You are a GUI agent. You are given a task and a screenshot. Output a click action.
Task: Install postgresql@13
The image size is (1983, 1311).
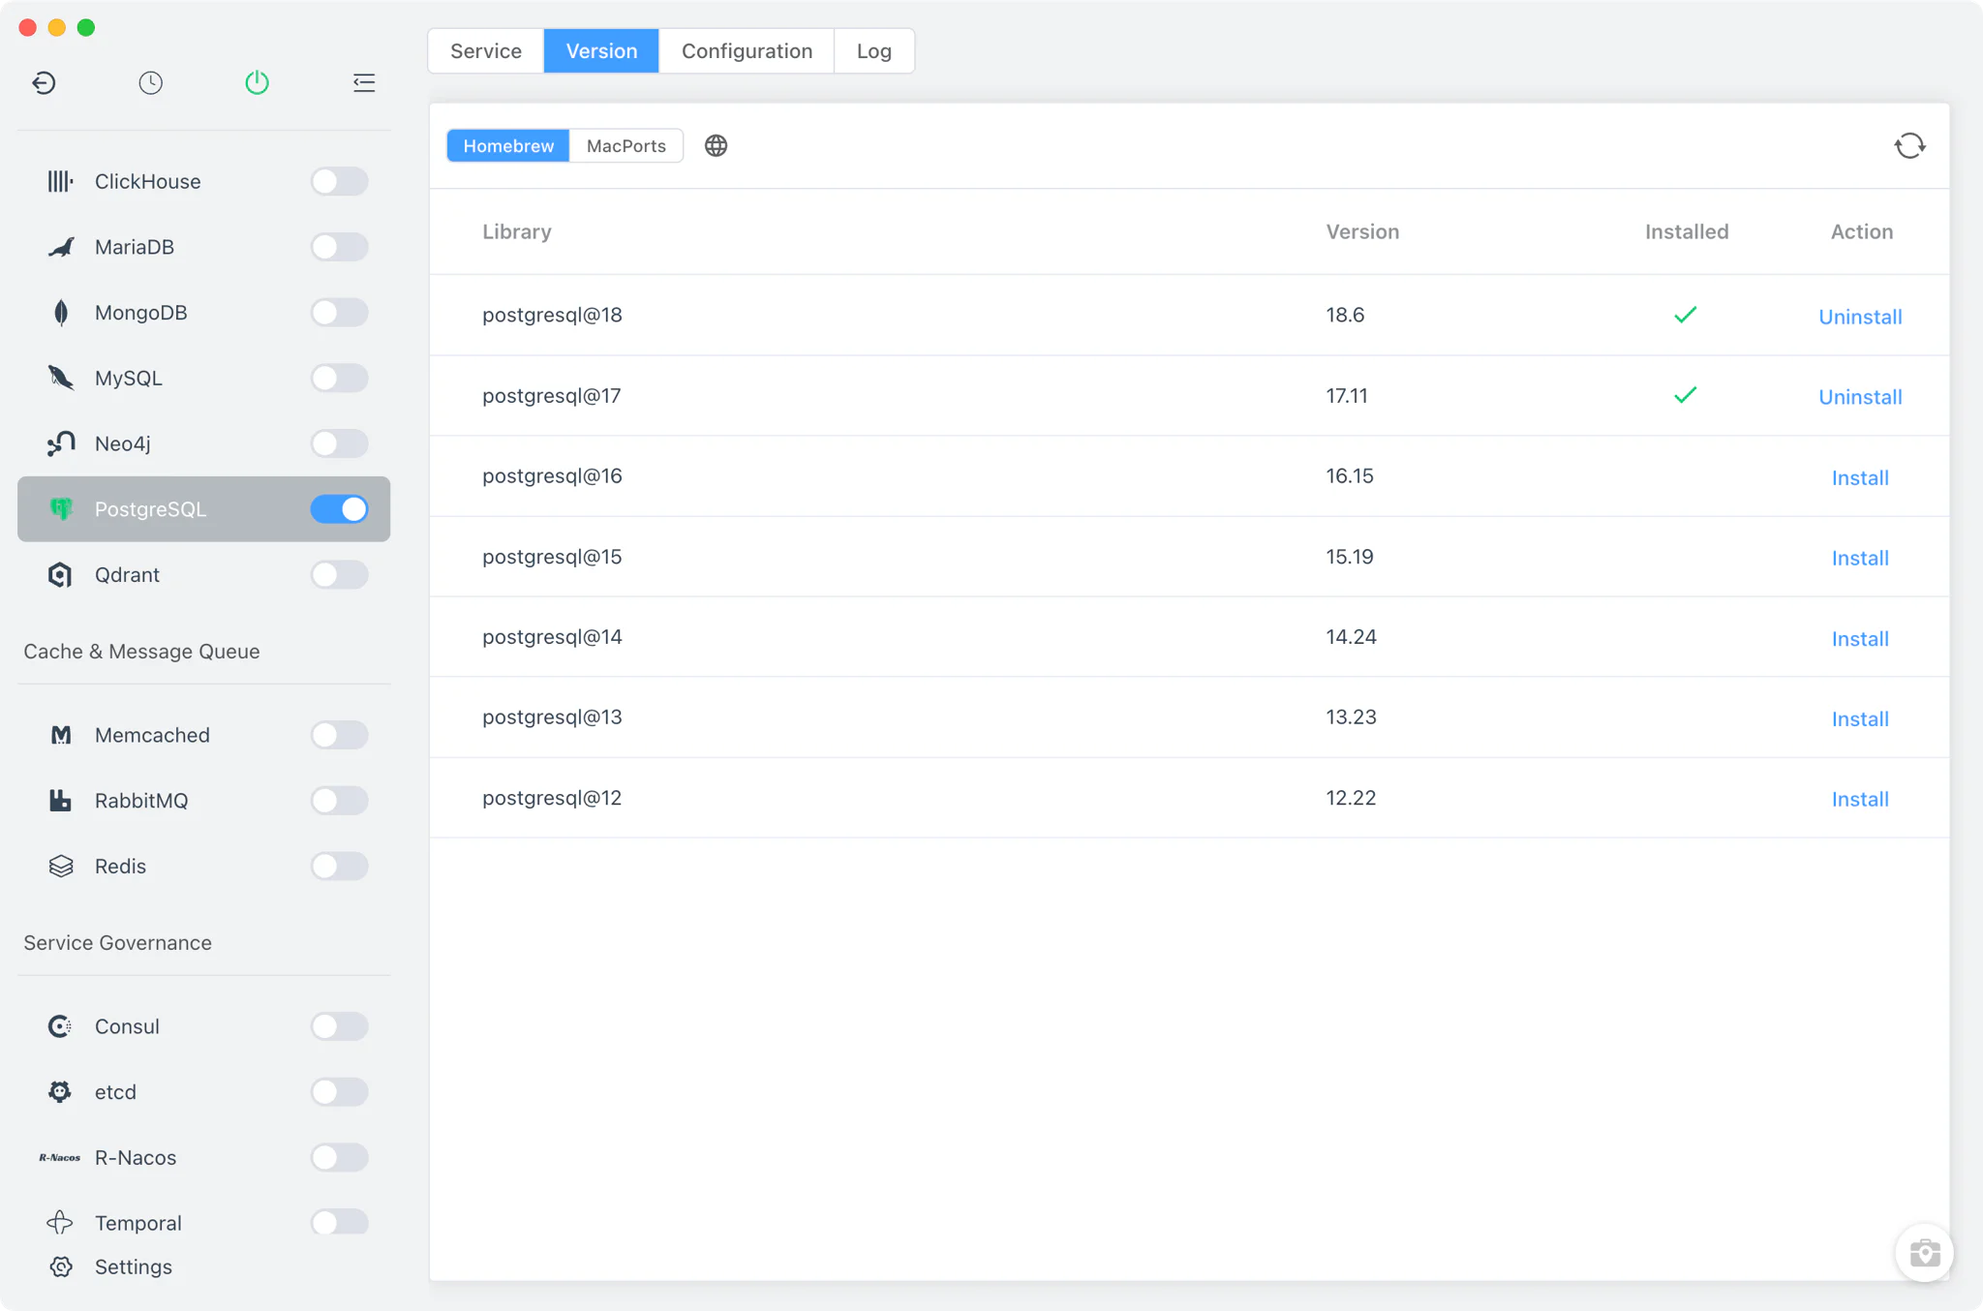pos(1860,719)
